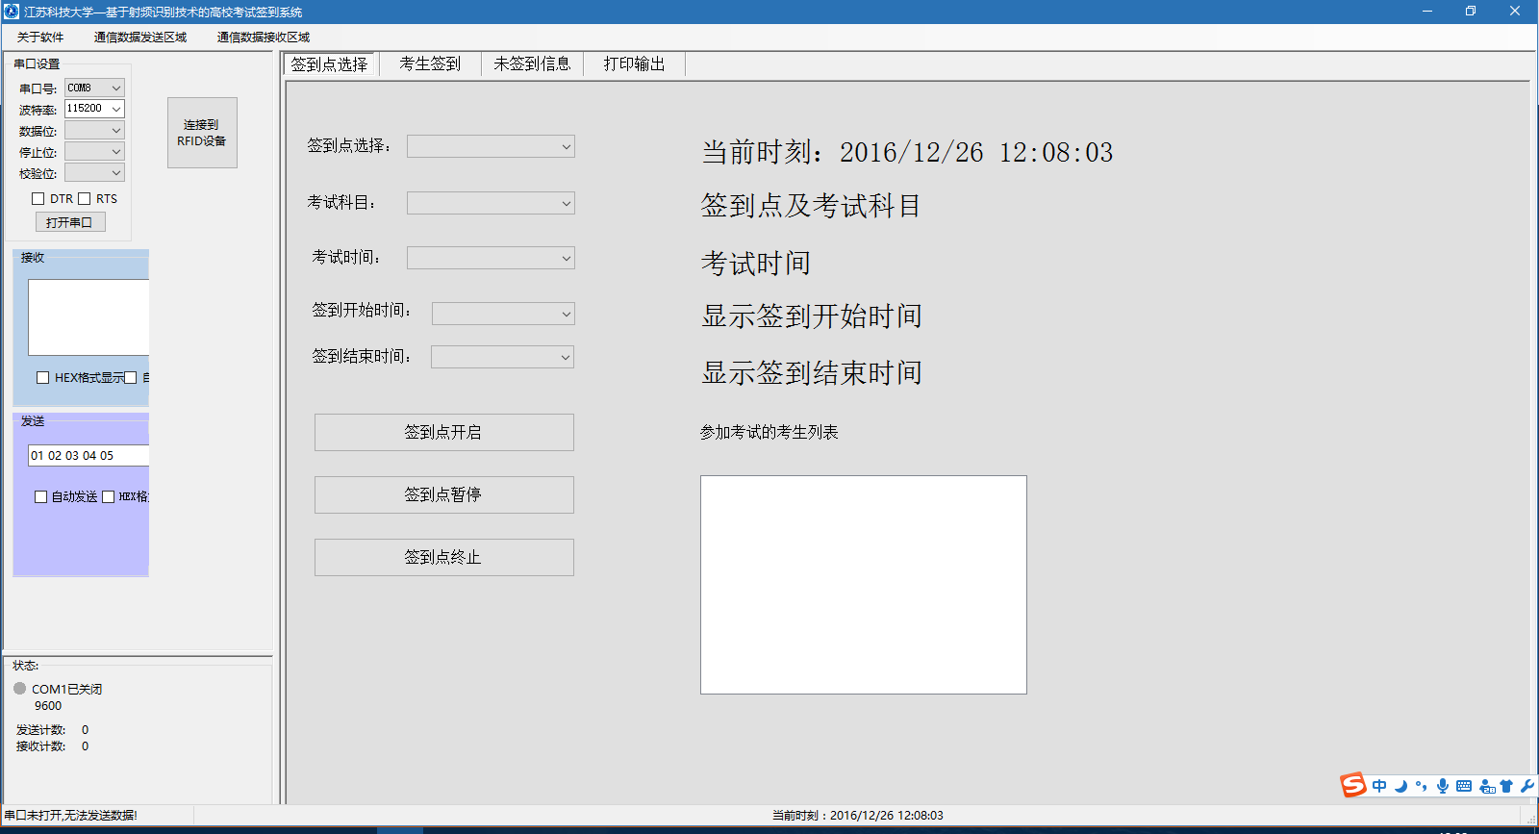Click the 显示签到结束时间 label
The height and width of the screenshot is (834, 1539).
coord(812,372)
